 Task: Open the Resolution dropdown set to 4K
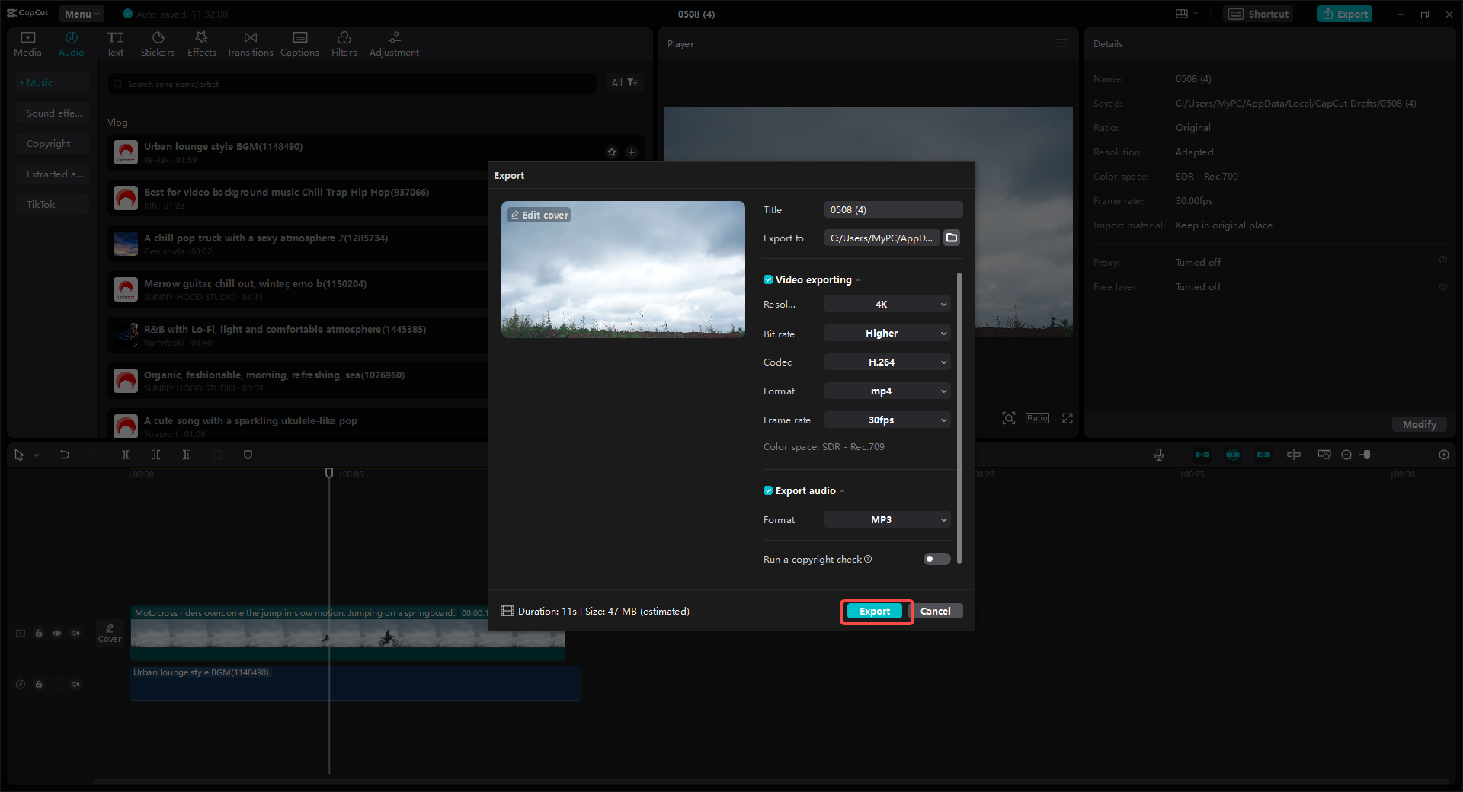[x=886, y=304]
